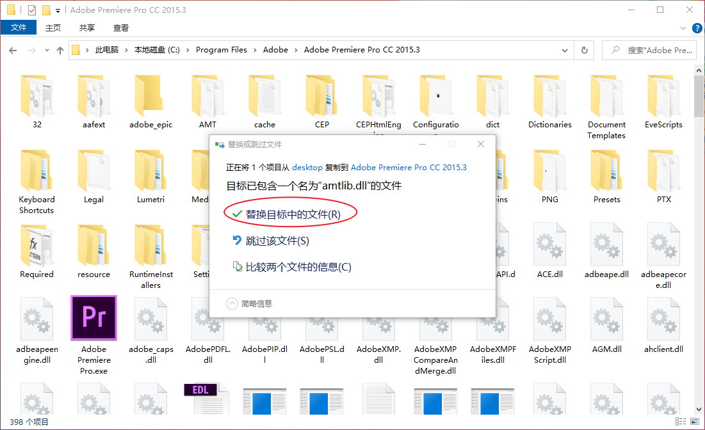Screen dimensions: 705x430
Task: Switch to large icons view in status bar
Action: [695, 422]
